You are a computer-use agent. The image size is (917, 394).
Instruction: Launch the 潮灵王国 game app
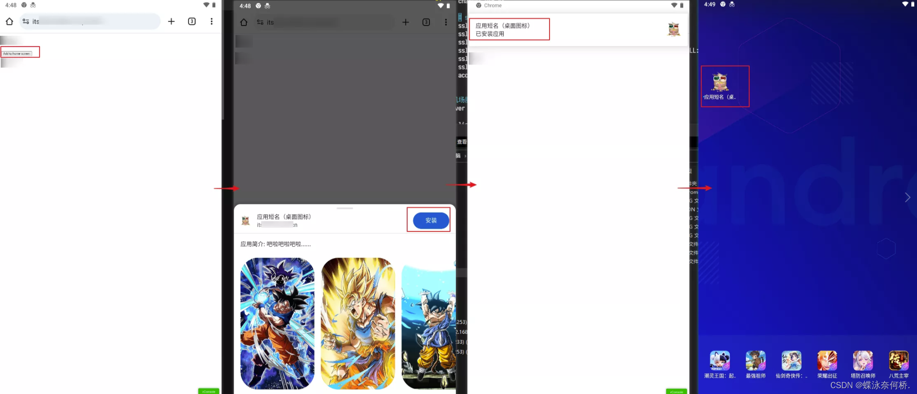pyautogui.click(x=720, y=364)
